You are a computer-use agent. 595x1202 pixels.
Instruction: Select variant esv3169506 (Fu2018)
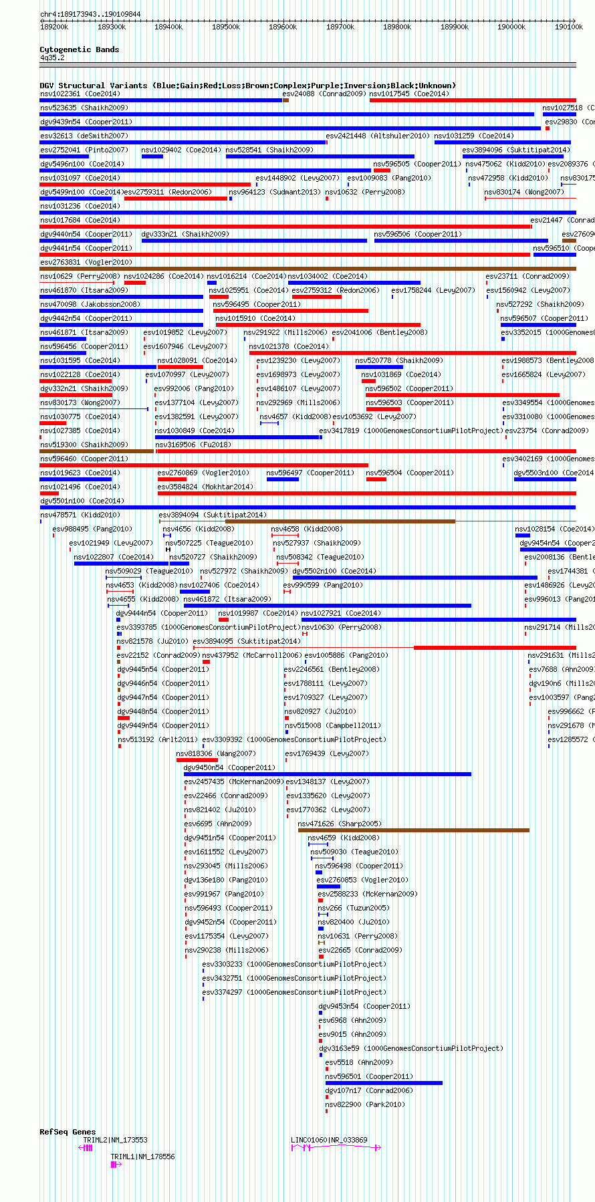(x=193, y=445)
